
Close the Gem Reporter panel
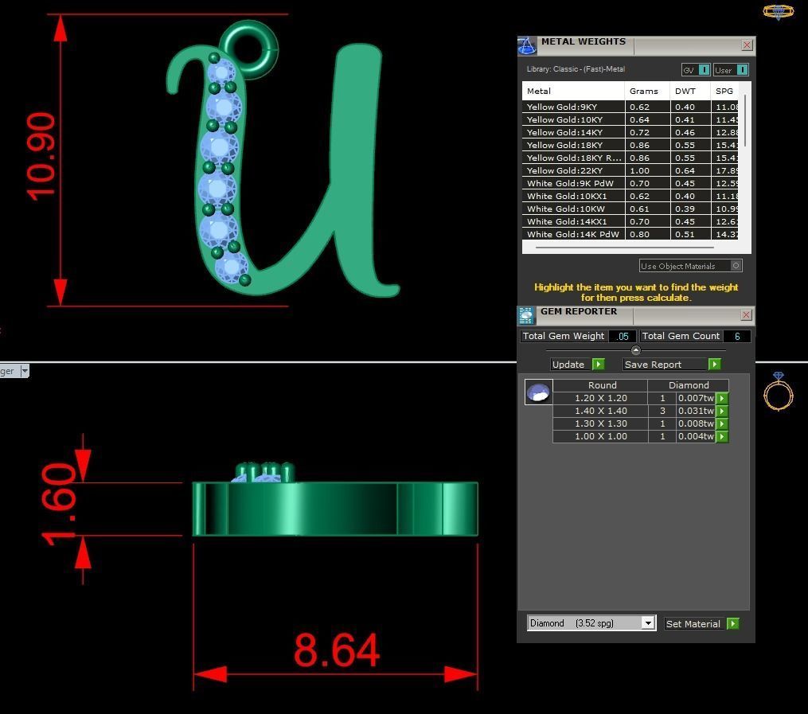coord(747,314)
